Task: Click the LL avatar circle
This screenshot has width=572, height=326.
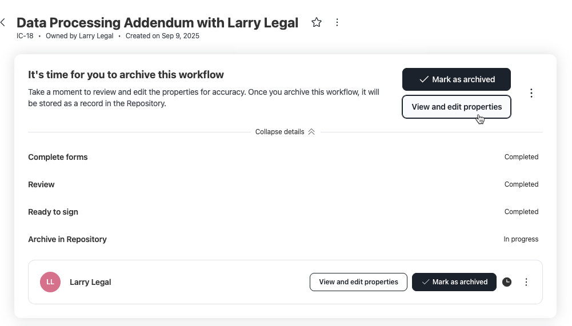Action: 50,282
